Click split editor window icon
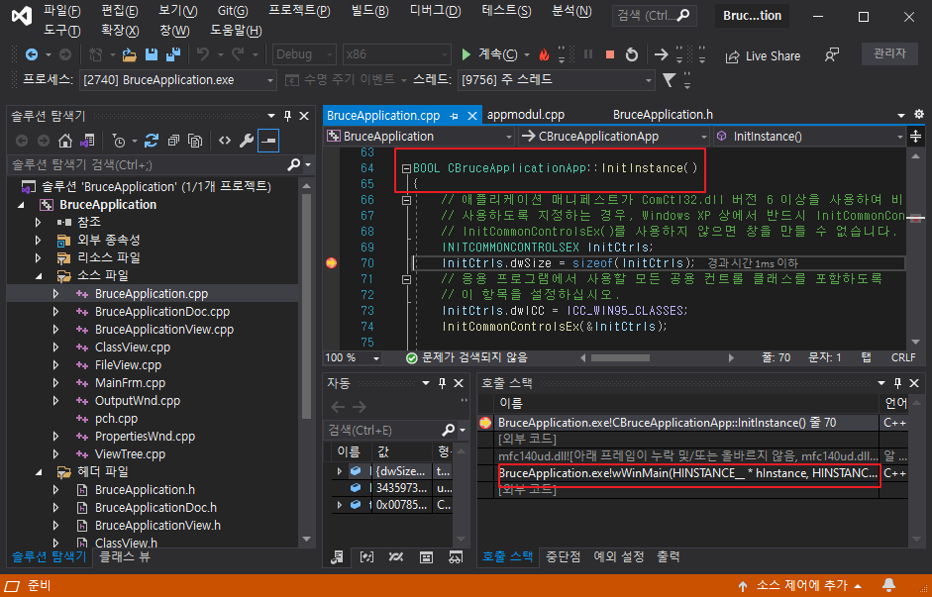932x597 pixels. point(916,136)
